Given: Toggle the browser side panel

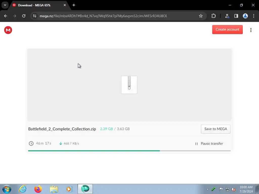Looking at the screenshot, I should coord(236,16).
